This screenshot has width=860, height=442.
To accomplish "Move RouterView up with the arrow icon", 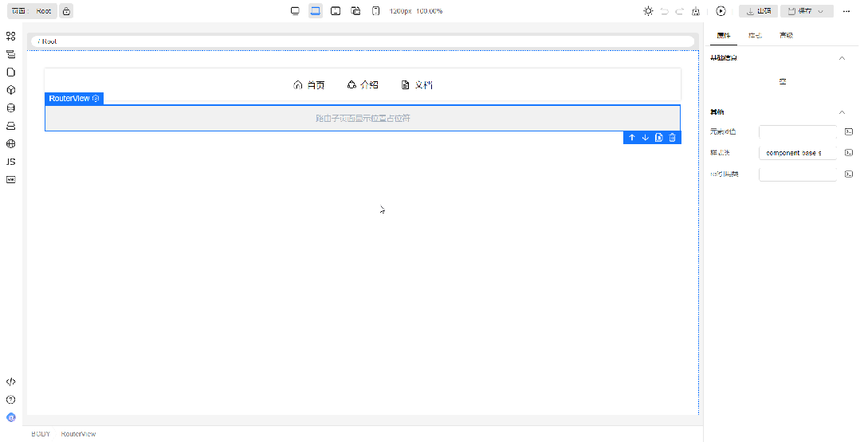I will (x=632, y=138).
